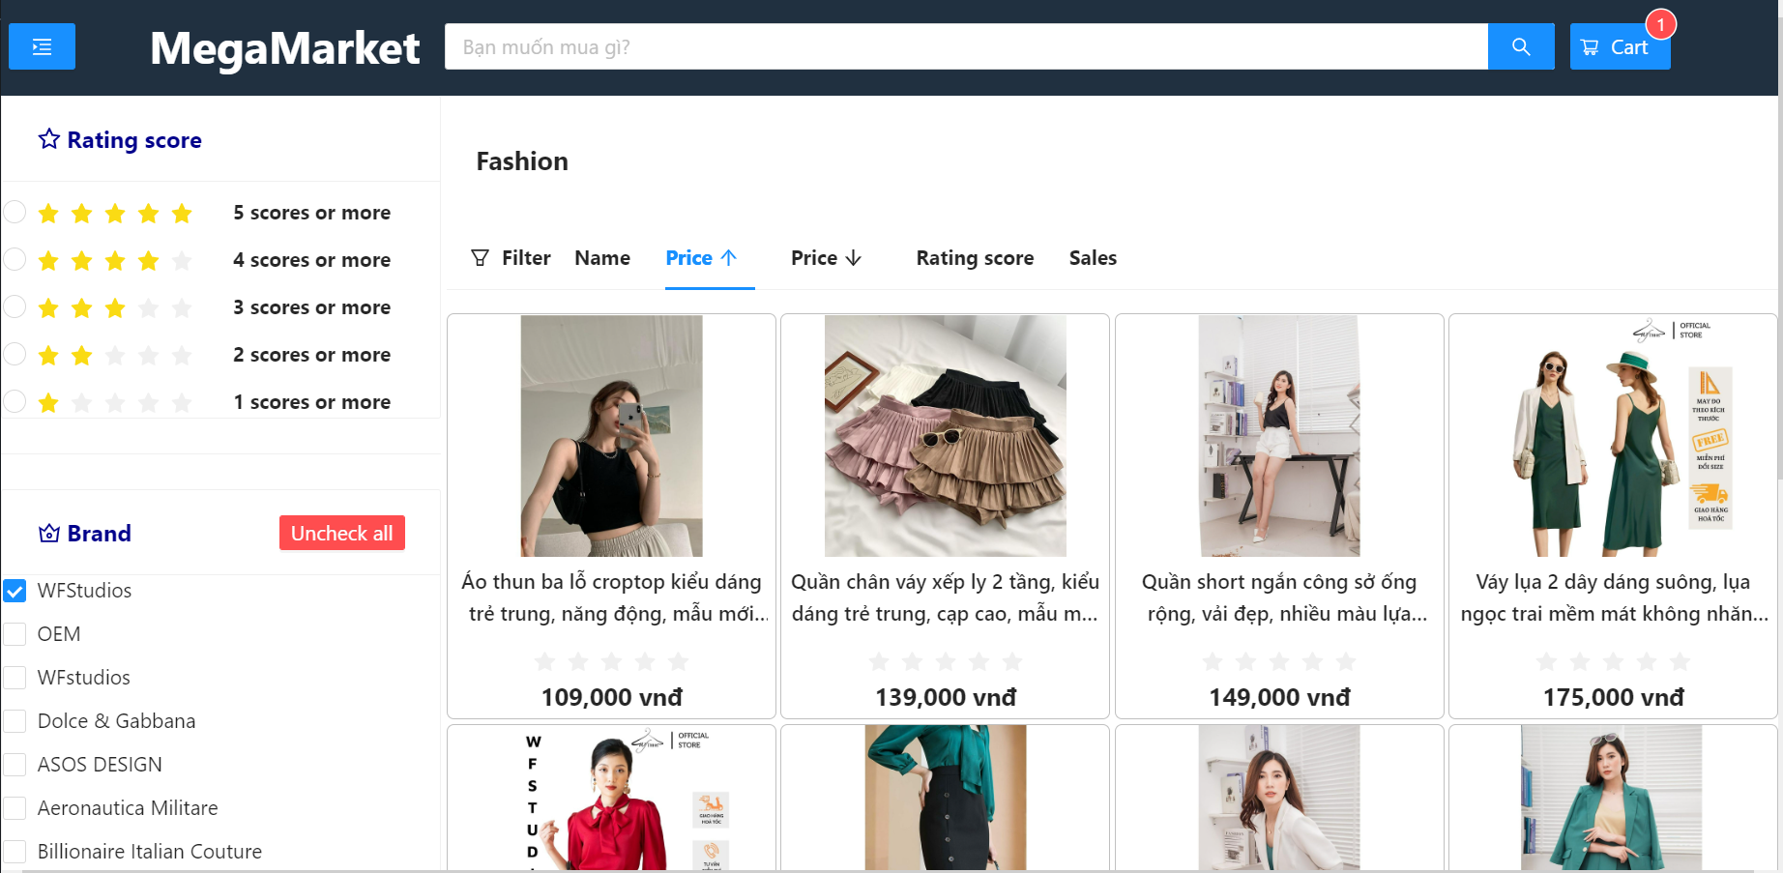Enable the Dolce & Gabbana brand filter
Image resolution: width=1783 pixels, height=873 pixels.
click(x=15, y=720)
